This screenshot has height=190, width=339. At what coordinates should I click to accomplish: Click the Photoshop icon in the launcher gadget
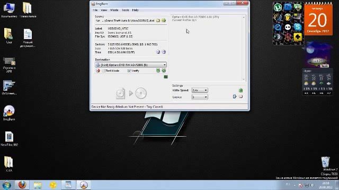point(288,7)
